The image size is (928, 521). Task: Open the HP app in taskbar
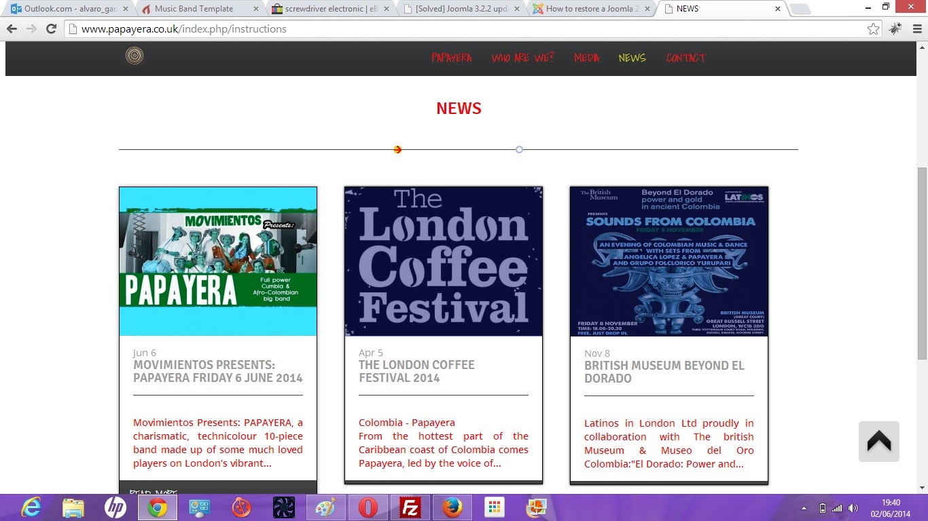115,507
